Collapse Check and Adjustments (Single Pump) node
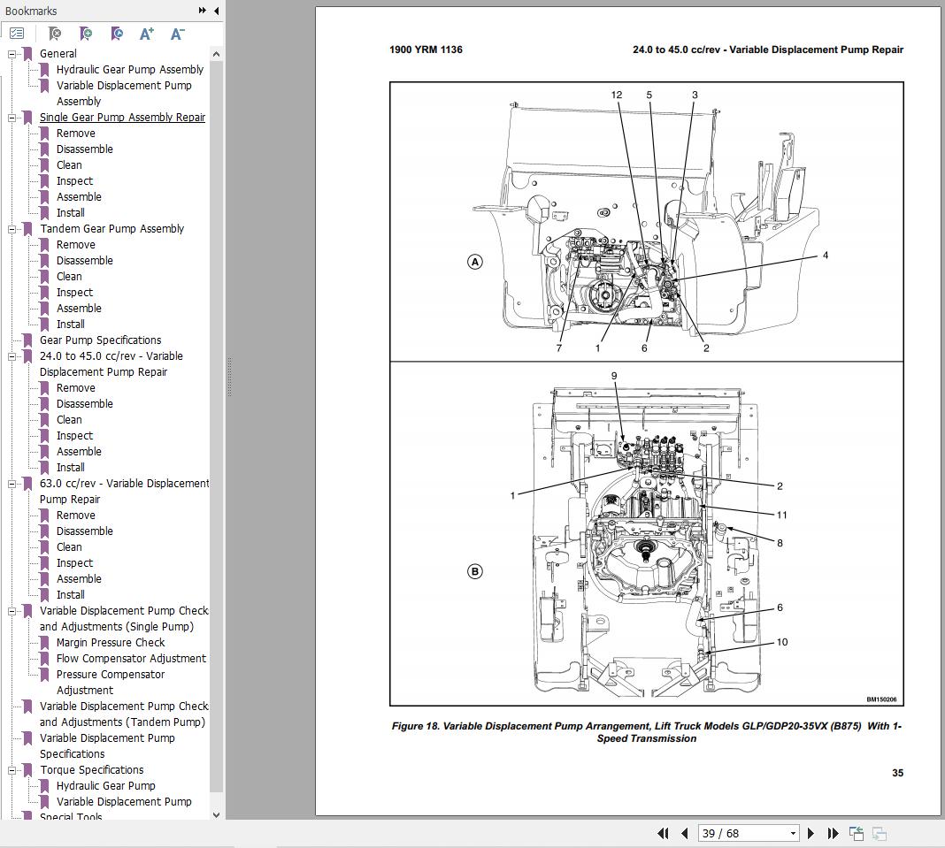This screenshot has height=848, width=945. click(12, 611)
